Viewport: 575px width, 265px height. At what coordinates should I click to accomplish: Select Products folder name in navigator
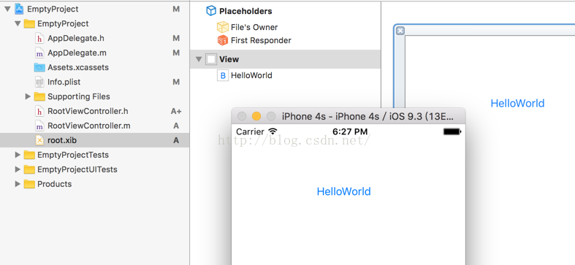[x=55, y=184]
